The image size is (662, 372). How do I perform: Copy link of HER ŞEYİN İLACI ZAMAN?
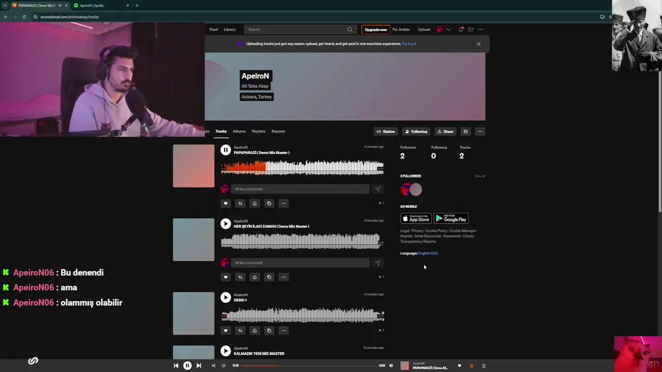(x=269, y=277)
